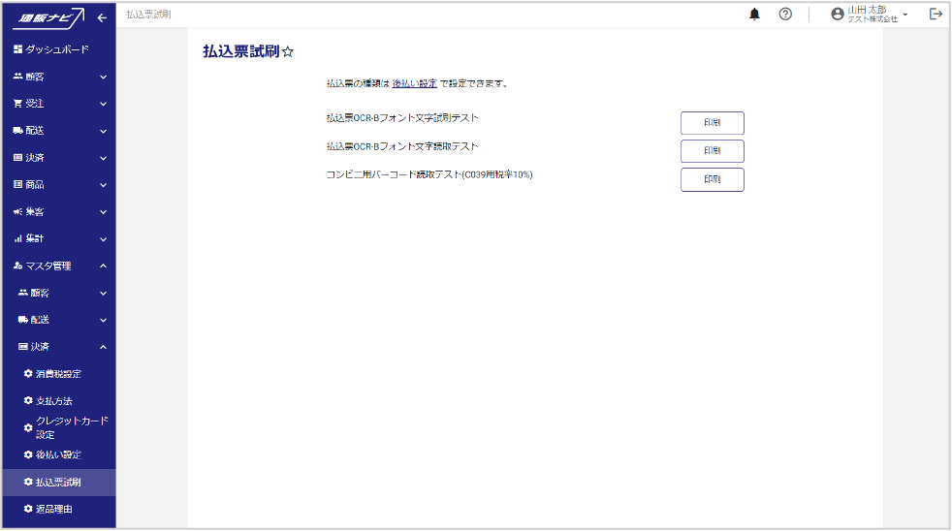Collapse sidebar with the back arrow icon
The width and height of the screenshot is (952, 531).
pos(102,17)
